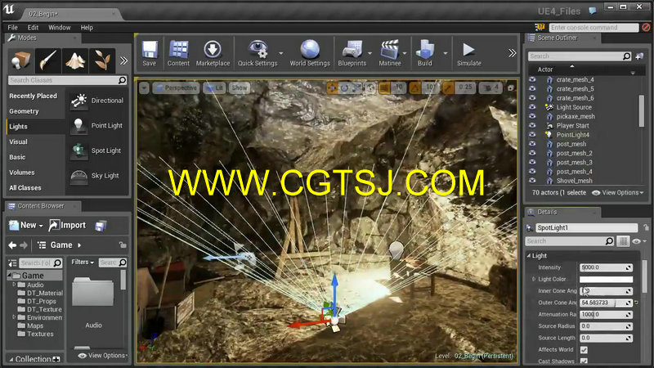Toggle visibility of Shovel_mesh
Image resolution: width=654 pixels, height=368 pixels.
532,180
